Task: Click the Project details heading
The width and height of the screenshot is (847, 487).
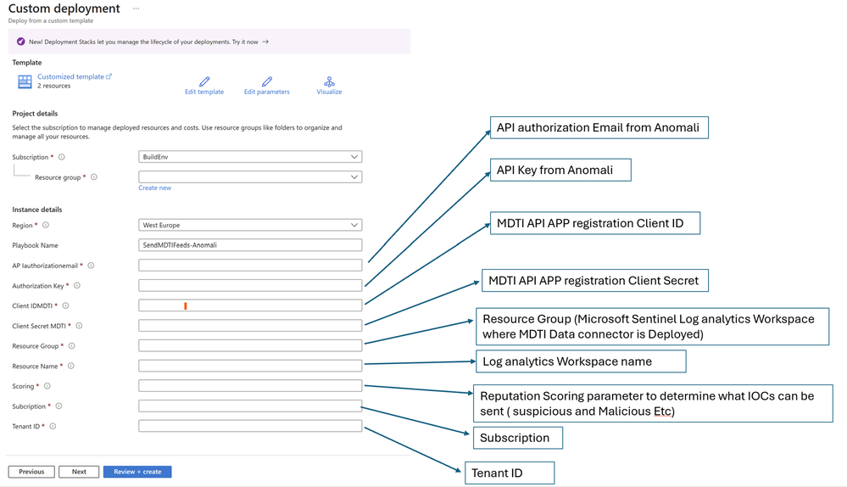Action: coord(35,114)
